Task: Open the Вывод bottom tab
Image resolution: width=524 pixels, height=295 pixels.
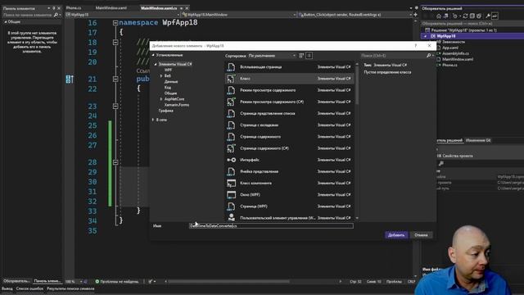Action: [7, 288]
